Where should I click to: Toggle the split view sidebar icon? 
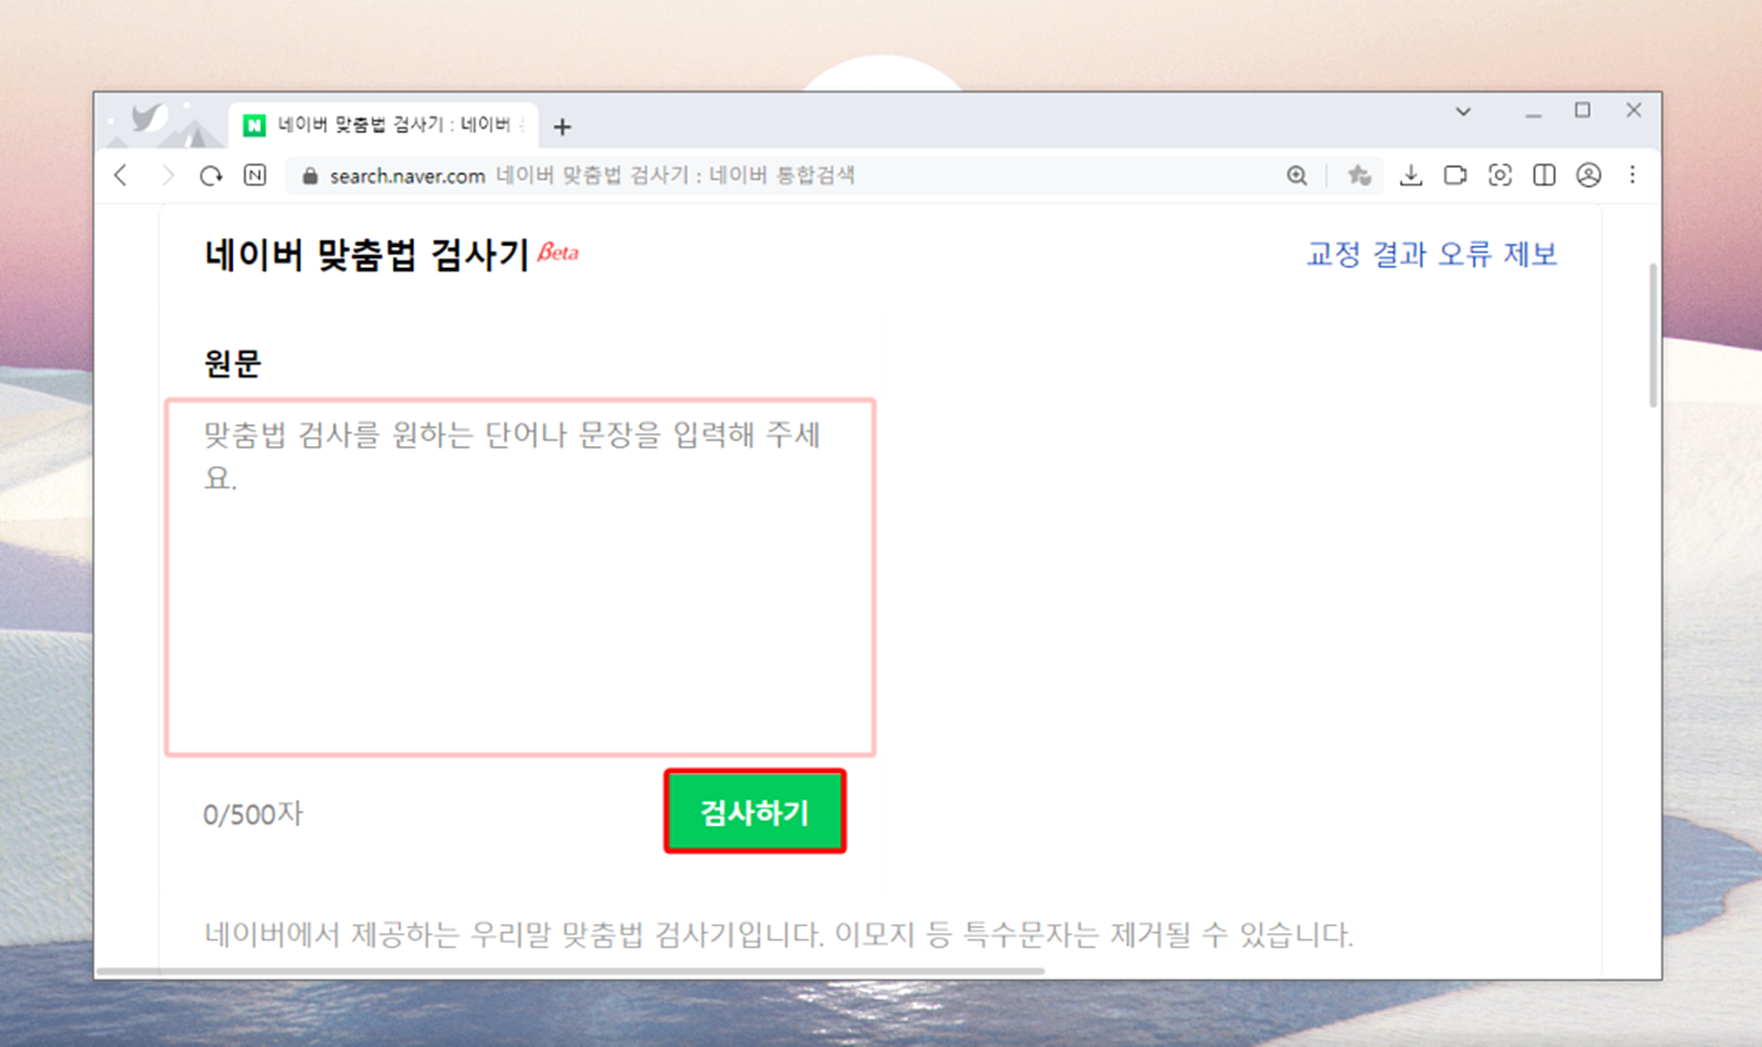[x=1545, y=175]
